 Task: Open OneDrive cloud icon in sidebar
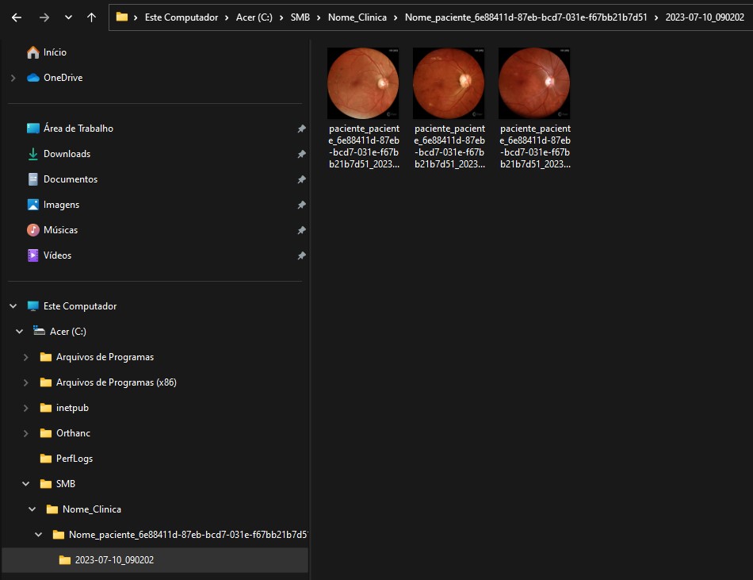tap(32, 78)
